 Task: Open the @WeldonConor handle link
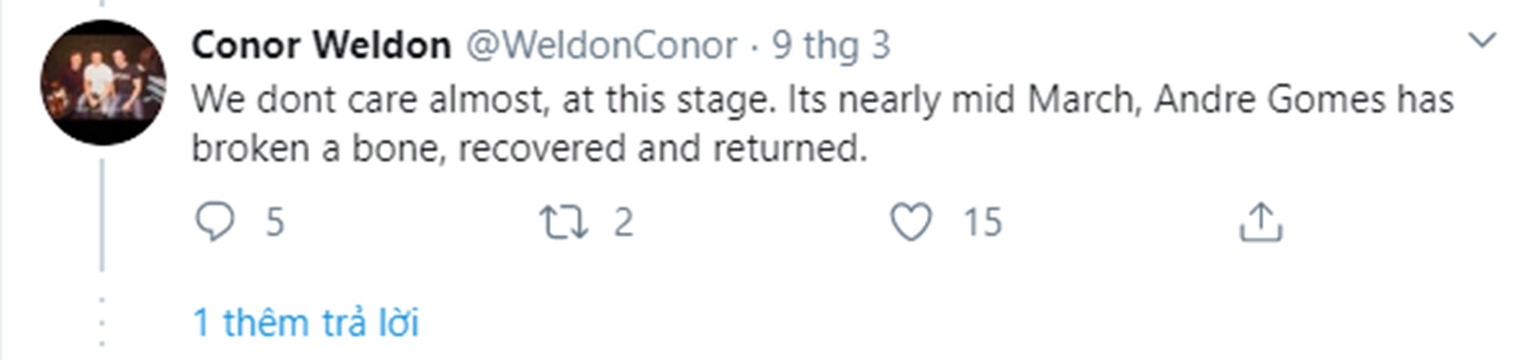601,46
